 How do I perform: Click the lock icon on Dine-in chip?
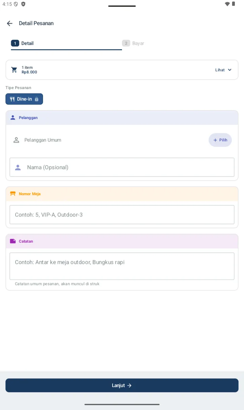(37, 99)
